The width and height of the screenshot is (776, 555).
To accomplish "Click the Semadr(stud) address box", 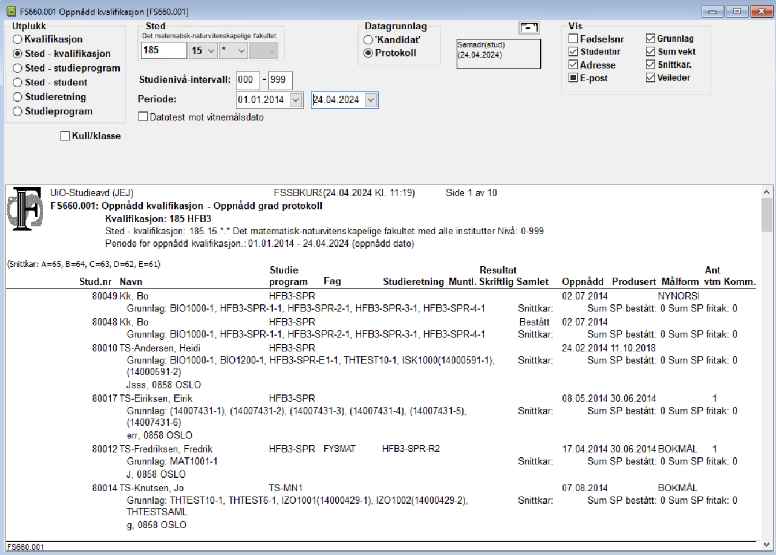I will tap(499, 54).
